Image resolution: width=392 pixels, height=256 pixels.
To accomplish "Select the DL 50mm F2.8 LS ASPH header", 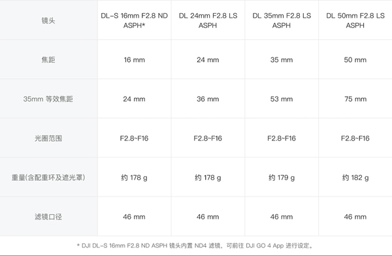I will tap(355, 20).
